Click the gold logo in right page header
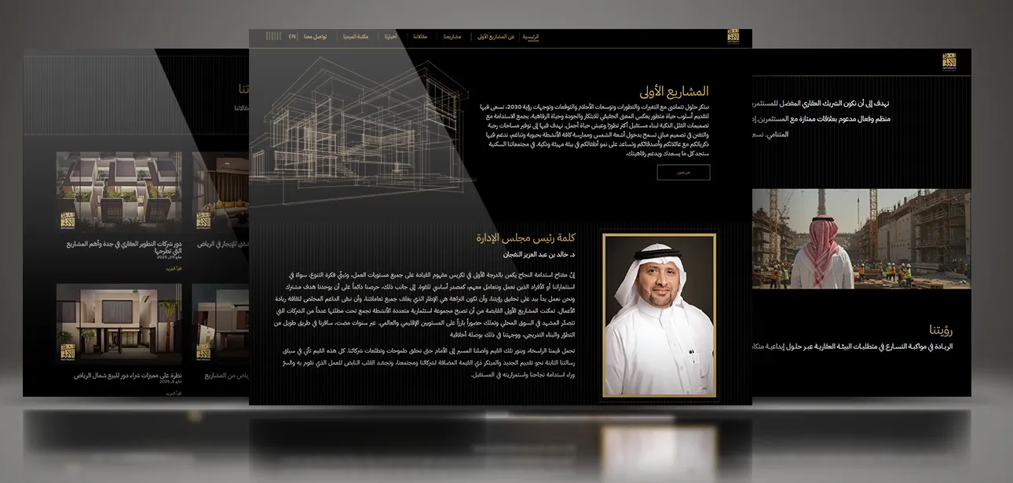Viewport: 1013px width, 483px height. click(x=950, y=60)
